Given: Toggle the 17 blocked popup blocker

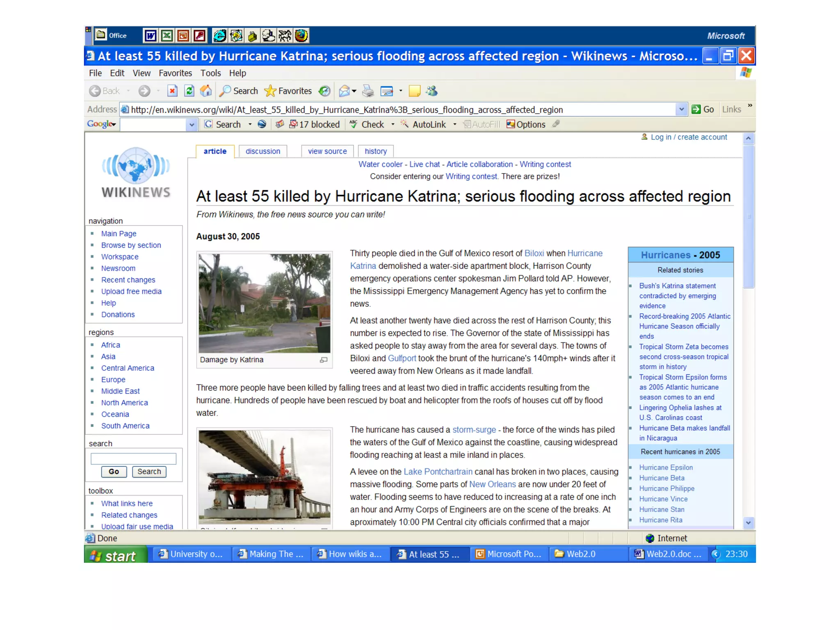Looking at the screenshot, I should [x=315, y=125].
